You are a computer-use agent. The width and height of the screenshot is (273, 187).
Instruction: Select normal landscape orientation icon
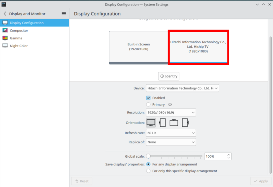(x=151, y=123)
